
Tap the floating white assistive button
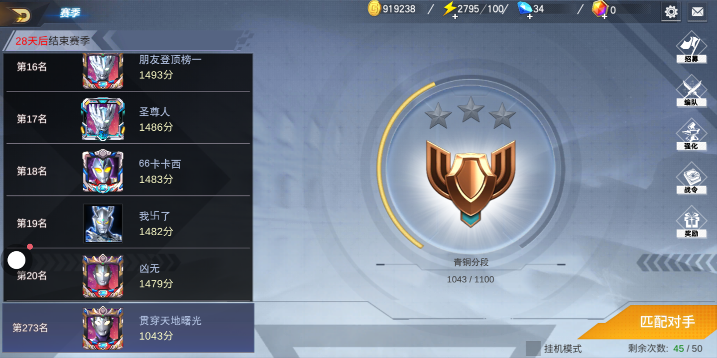(x=16, y=260)
